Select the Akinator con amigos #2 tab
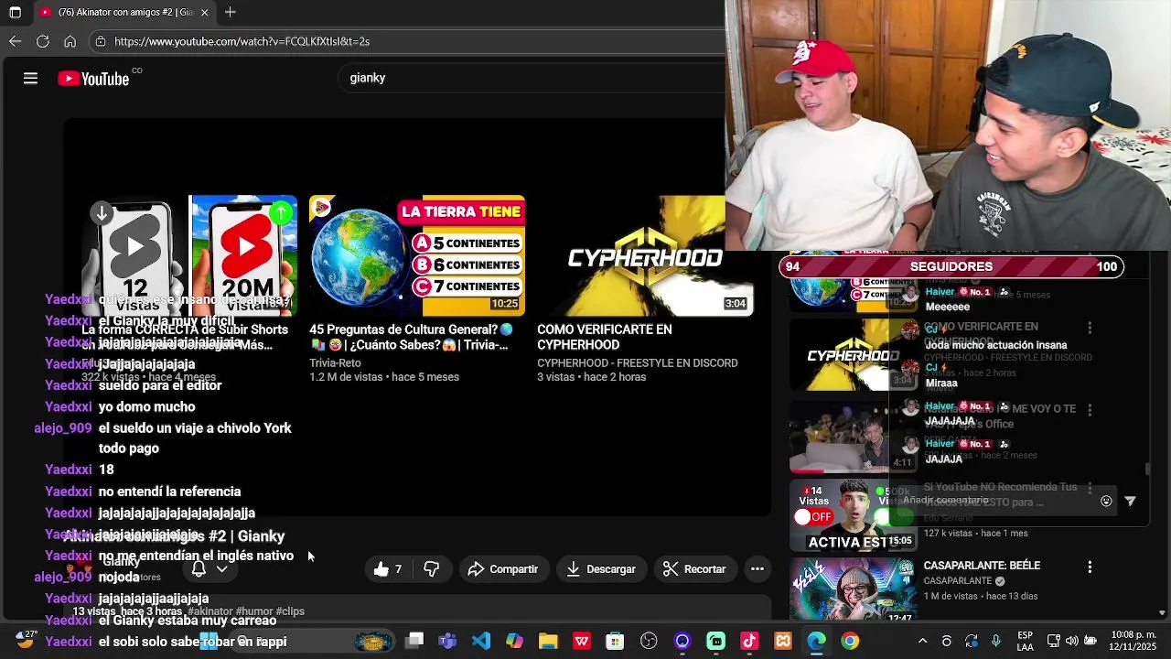Viewport: 1171px width, 659px height. coord(119,13)
